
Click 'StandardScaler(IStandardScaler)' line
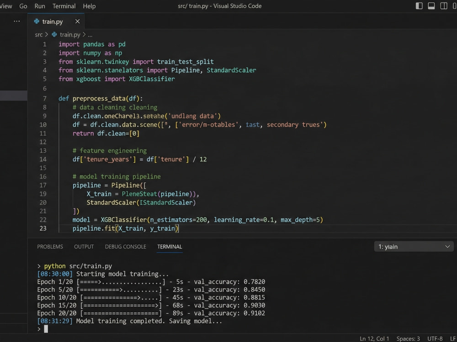tap(141, 202)
